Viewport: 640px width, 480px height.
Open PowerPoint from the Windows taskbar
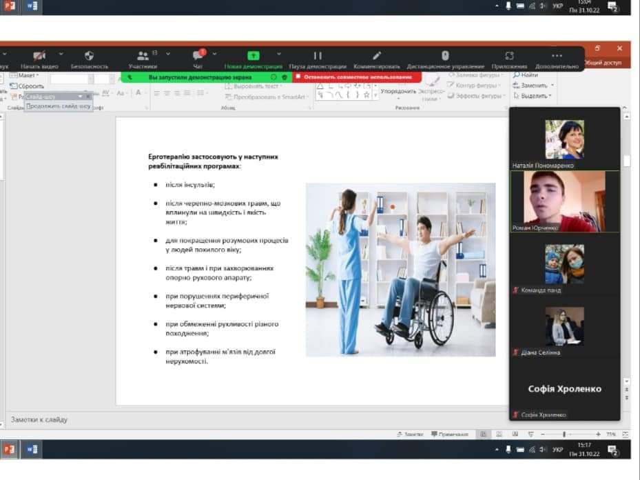10,449
